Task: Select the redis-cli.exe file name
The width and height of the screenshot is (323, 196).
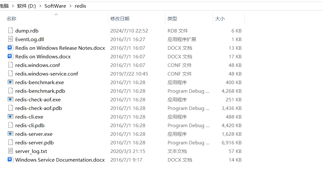Action: click(29, 117)
